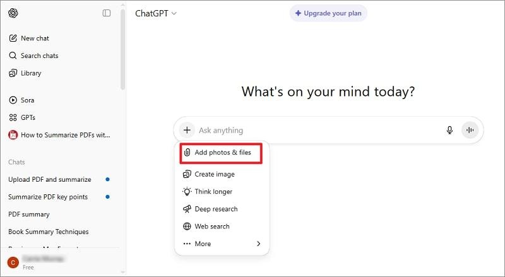
Task: Open Upload PDF and summarize chat
Action: click(49, 179)
